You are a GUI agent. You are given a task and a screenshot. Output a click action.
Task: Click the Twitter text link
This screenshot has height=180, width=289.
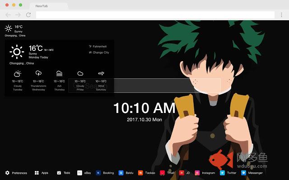(232, 173)
